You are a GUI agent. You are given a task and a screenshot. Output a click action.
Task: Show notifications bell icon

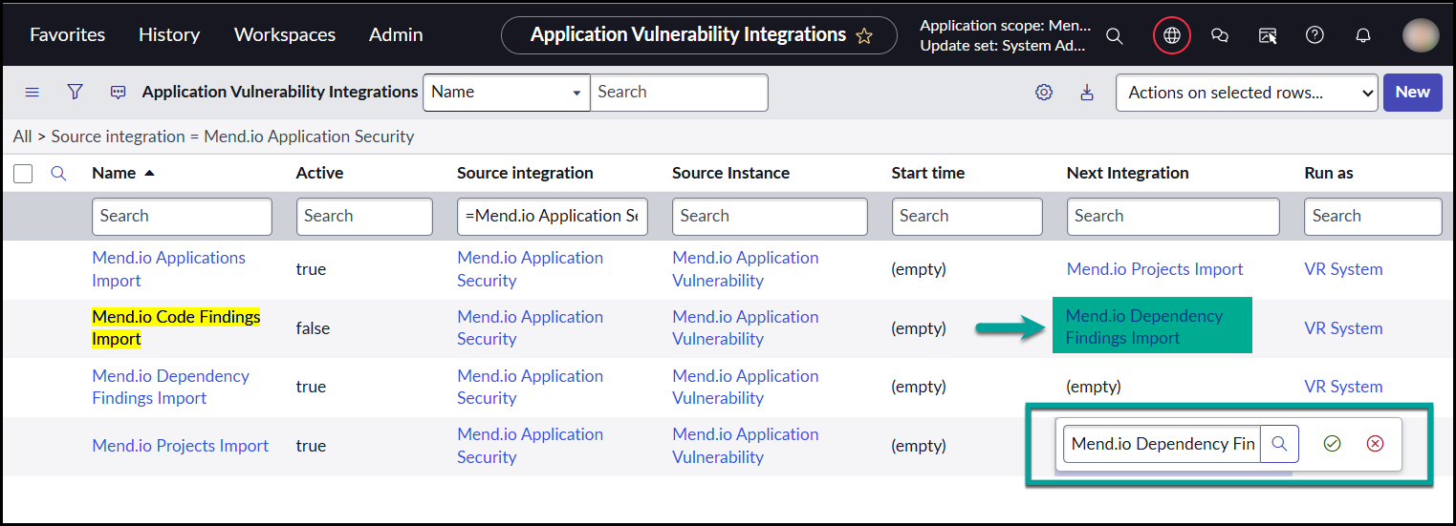pyautogui.click(x=1363, y=35)
